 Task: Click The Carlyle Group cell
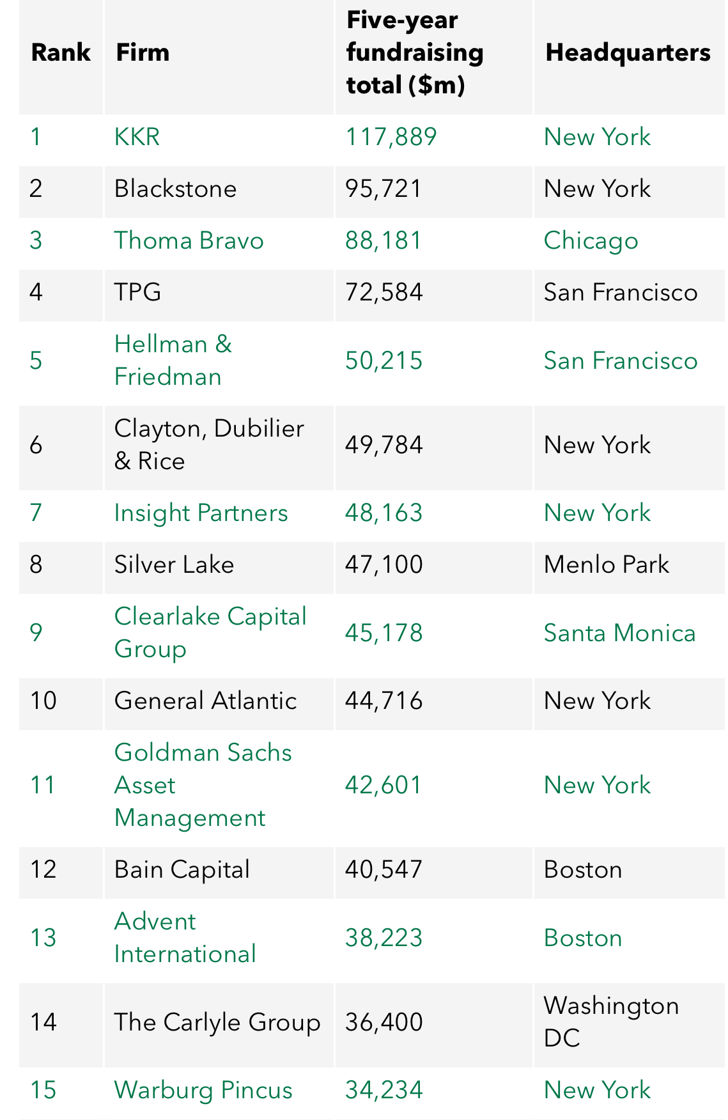point(217,1022)
